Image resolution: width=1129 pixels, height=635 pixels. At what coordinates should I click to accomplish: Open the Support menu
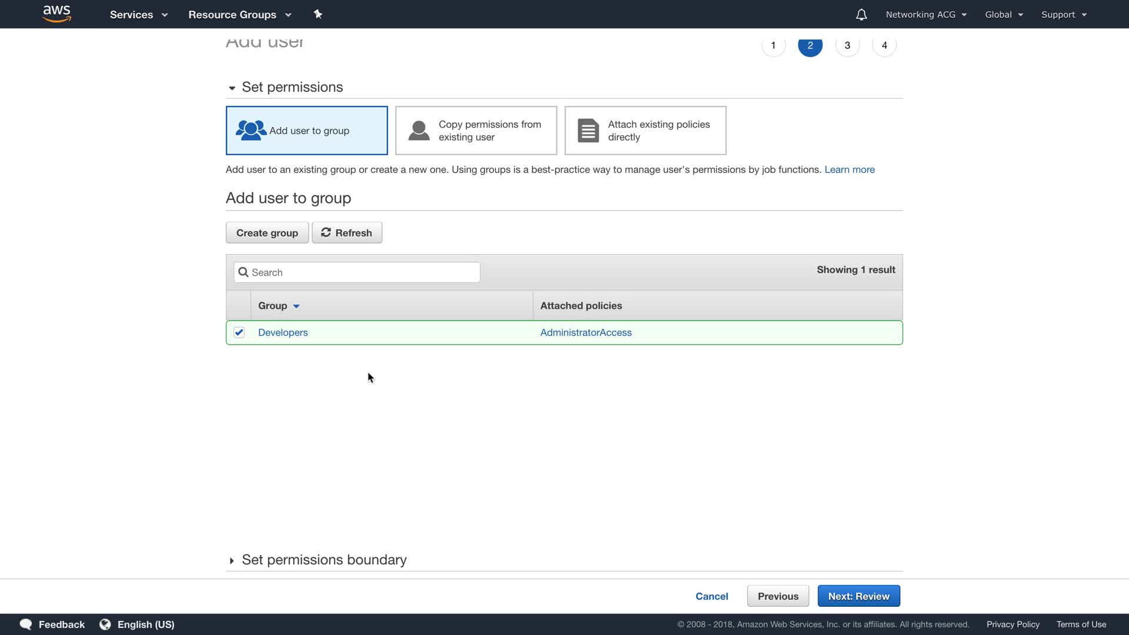[1064, 15]
